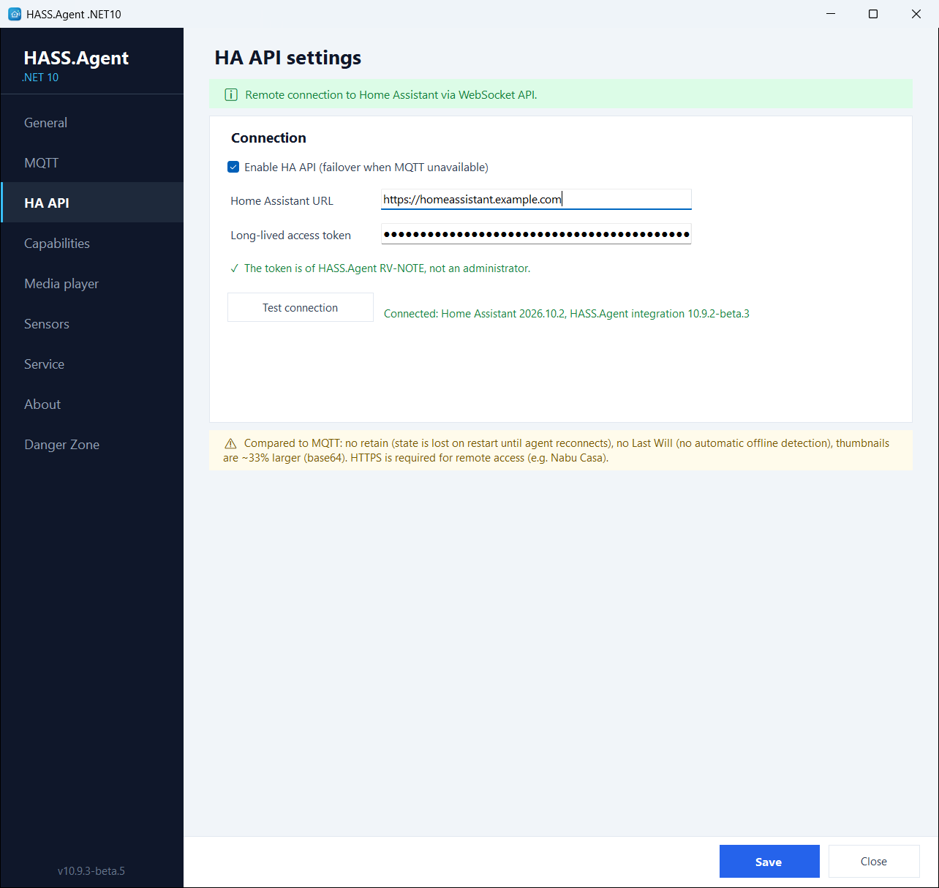Click the Long-lived access token label
The image size is (939, 888).
tap(290, 236)
